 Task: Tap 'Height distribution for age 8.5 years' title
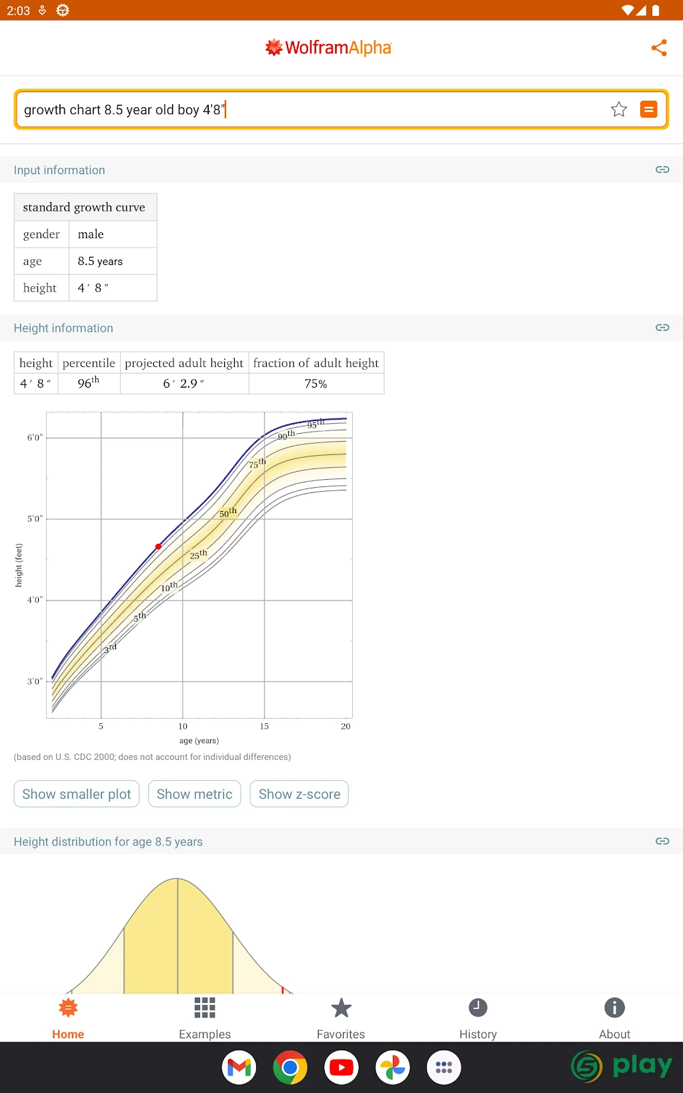click(108, 842)
